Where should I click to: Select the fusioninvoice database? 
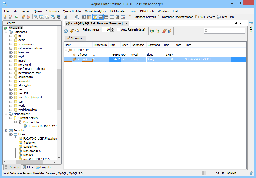[x=26, y=44]
